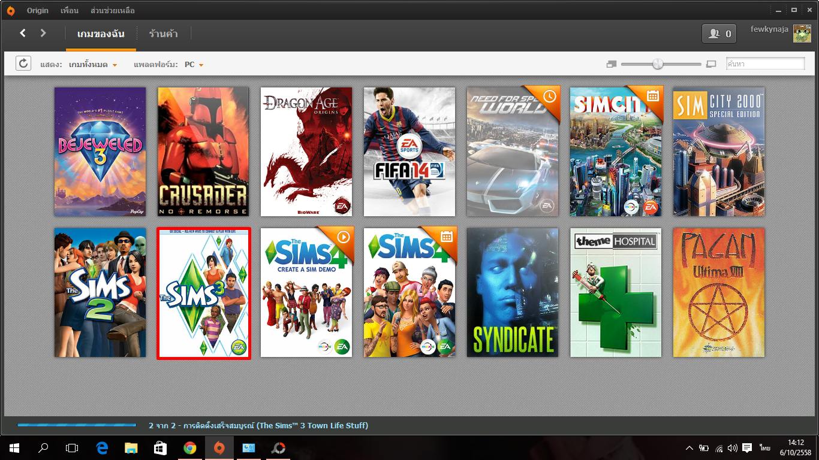Image resolution: width=819 pixels, height=460 pixels.
Task: Go forward with the right arrow
Action: pos(43,34)
